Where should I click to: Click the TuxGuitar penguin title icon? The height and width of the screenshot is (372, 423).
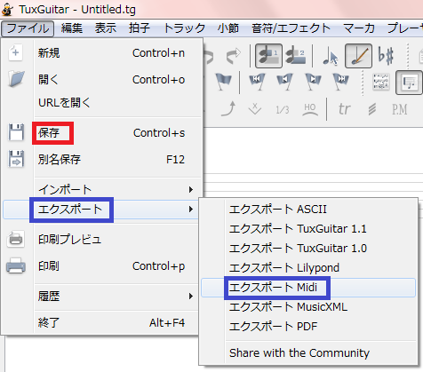pos(7,10)
